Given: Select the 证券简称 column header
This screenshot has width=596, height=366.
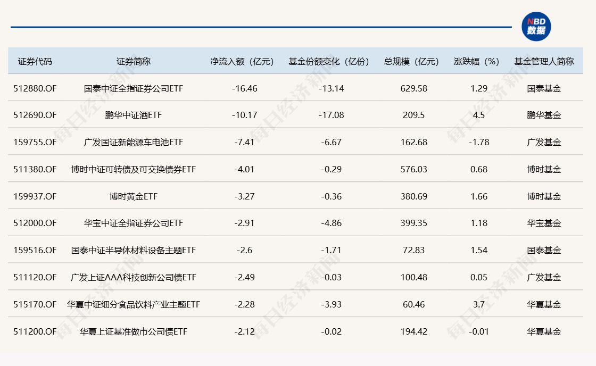Looking at the screenshot, I should pyautogui.click(x=134, y=62).
